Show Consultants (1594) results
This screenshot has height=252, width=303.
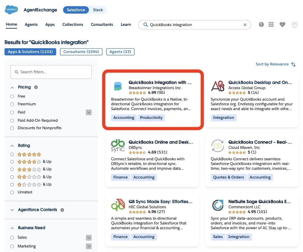(x=81, y=52)
